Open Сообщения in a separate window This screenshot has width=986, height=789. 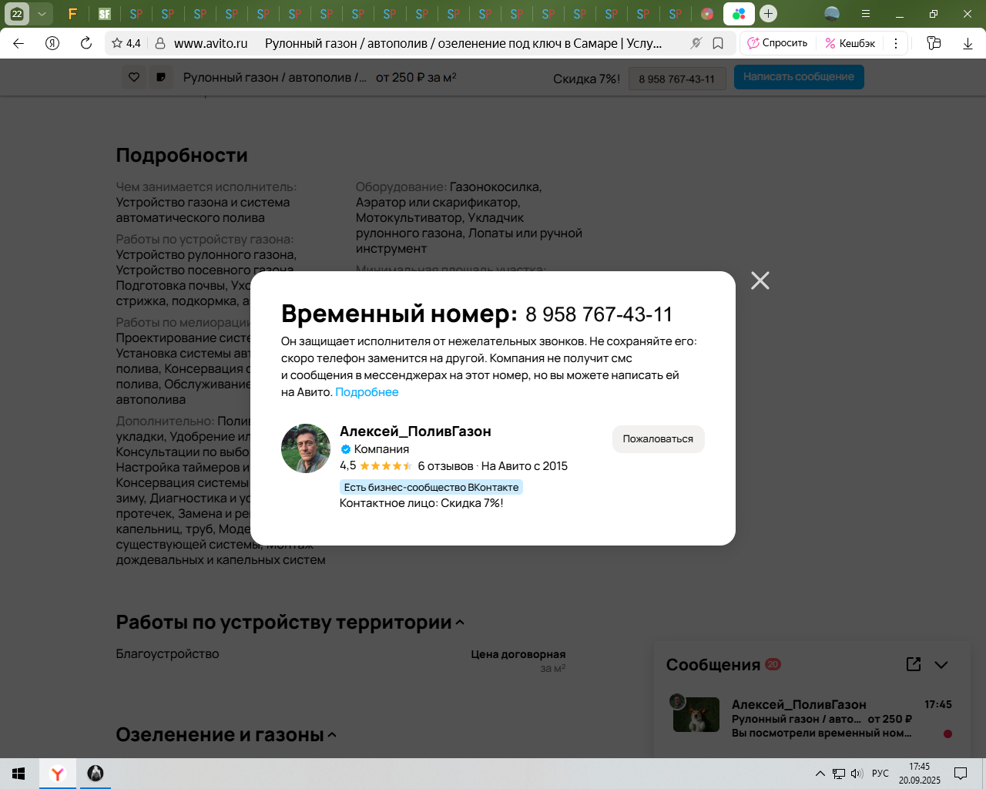914,664
